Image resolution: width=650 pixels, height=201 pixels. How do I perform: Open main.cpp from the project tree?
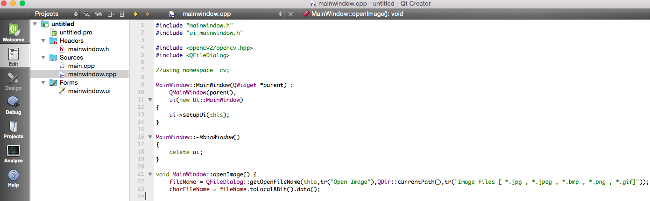(81, 66)
